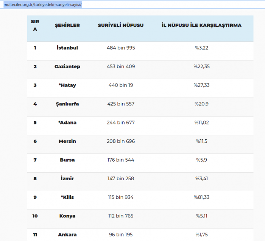Image resolution: width=265 pixels, height=241 pixels.
Task: Click population value 425 bin 557
Action: pos(121,104)
